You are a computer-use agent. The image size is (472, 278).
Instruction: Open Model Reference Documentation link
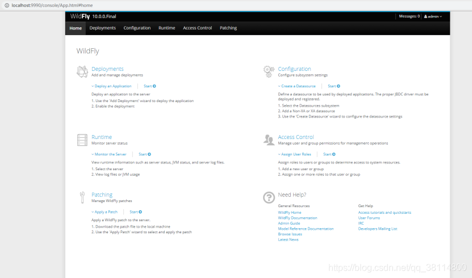[306, 229]
